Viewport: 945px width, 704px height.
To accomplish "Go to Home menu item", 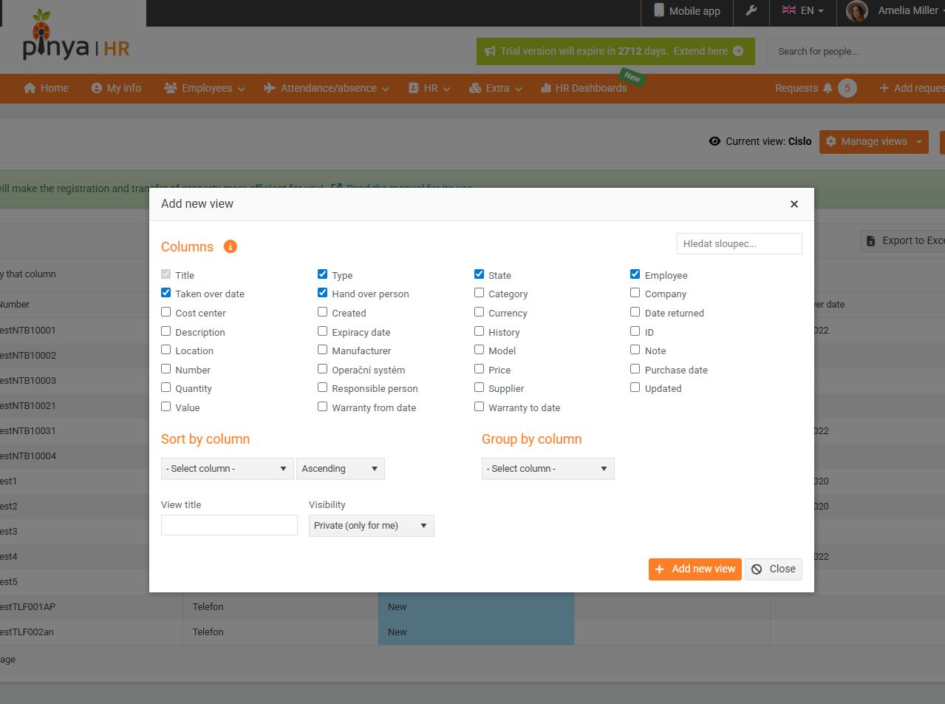I will pyautogui.click(x=46, y=88).
